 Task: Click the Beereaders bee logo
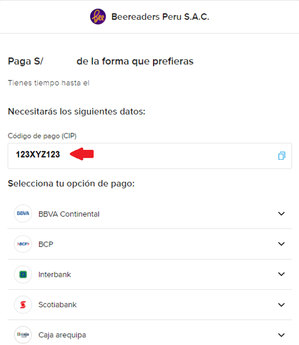(x=98, y=17)
